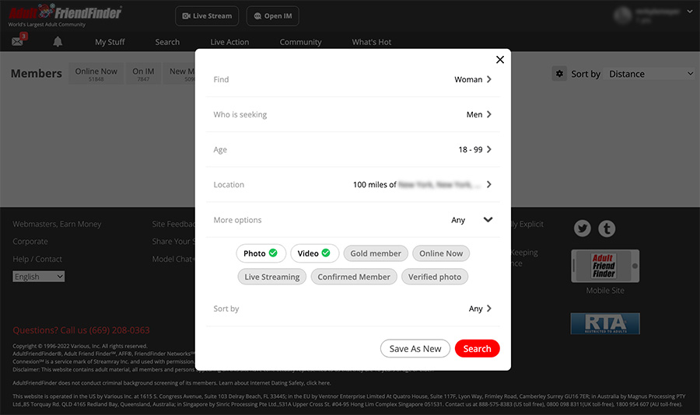Image resolution: width=700 pixels, height=415 pixels.
Task: Open the Age 18 - 99 selector
Action: point(352,149)
